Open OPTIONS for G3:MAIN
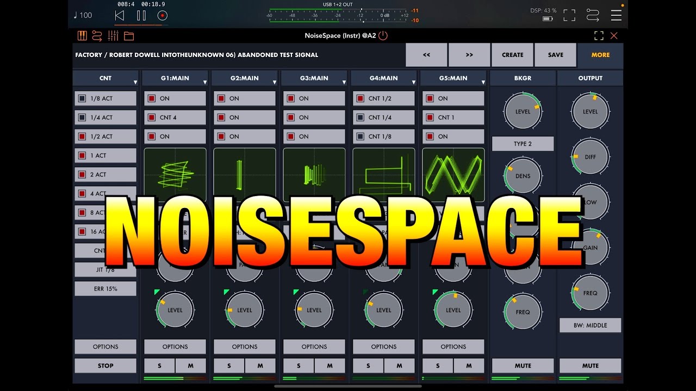This screenshot has width=696, height=391. coord(314,346)
